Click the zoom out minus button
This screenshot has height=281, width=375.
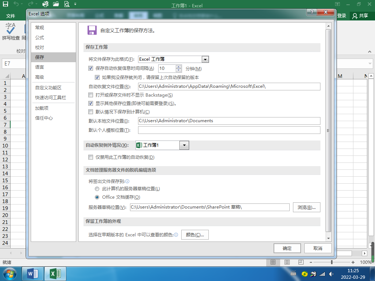pyautogui.click(x=311, y=262)
